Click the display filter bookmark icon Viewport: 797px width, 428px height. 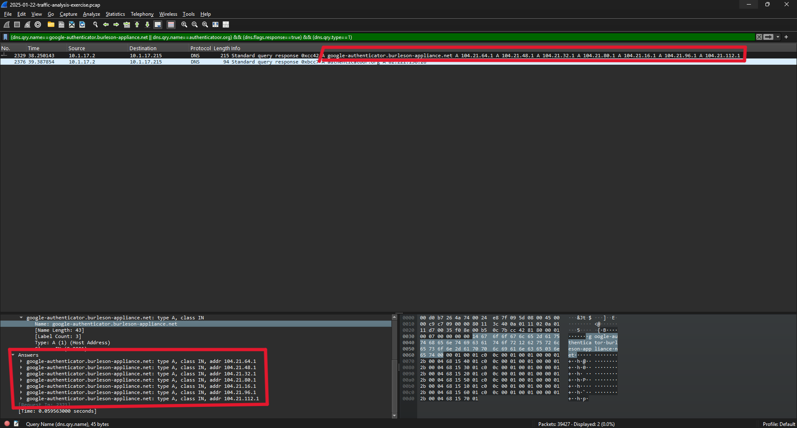pos(5,37)
